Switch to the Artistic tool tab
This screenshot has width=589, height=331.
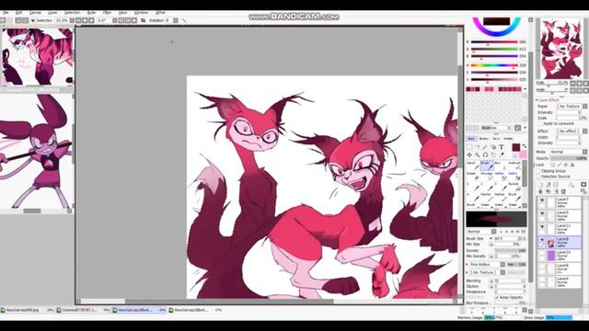tap(508, 139)
